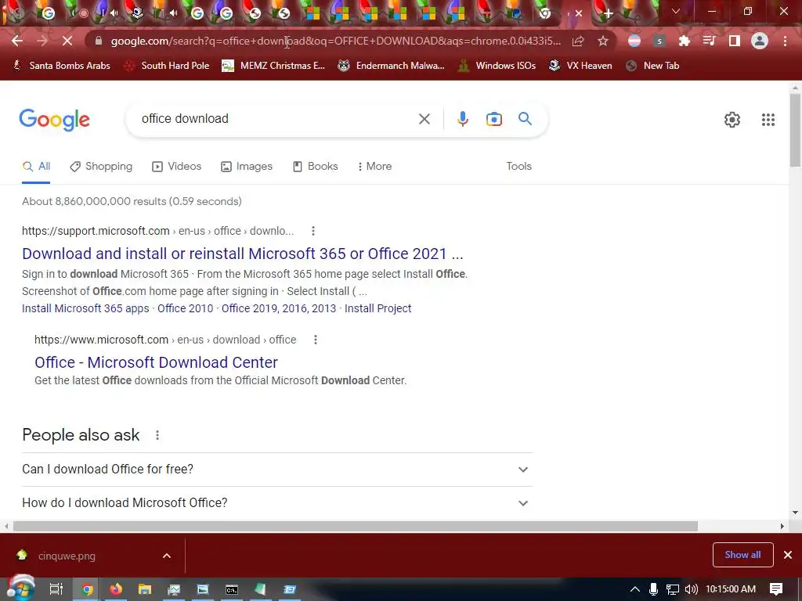This screenshot has width=802, height=601.
Task: Open the Endermanch Malwa... bookmark
Action: (x=392, y=66)
